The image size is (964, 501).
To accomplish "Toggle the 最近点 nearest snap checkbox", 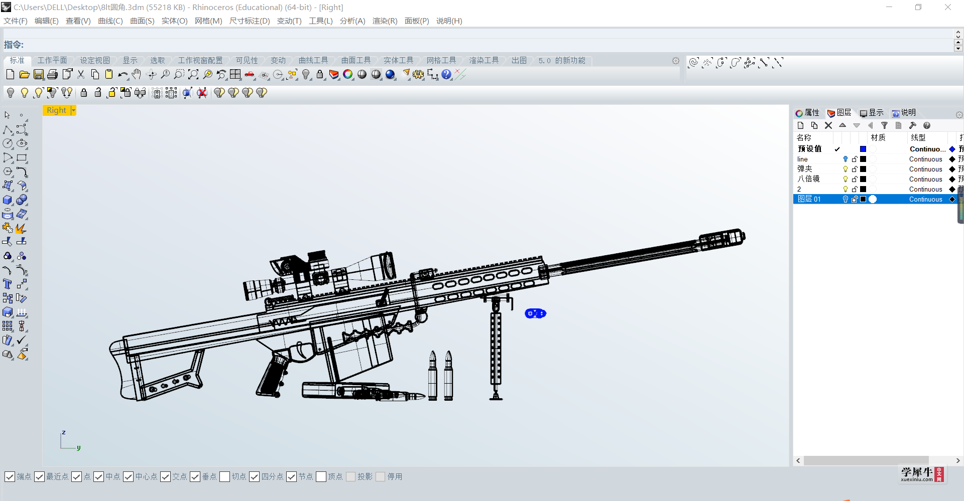I will coord(40,476).
